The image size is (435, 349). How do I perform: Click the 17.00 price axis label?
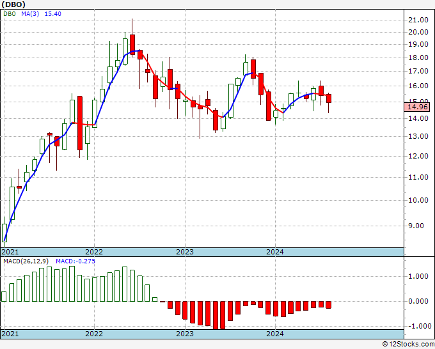click(x=418, y=71)
